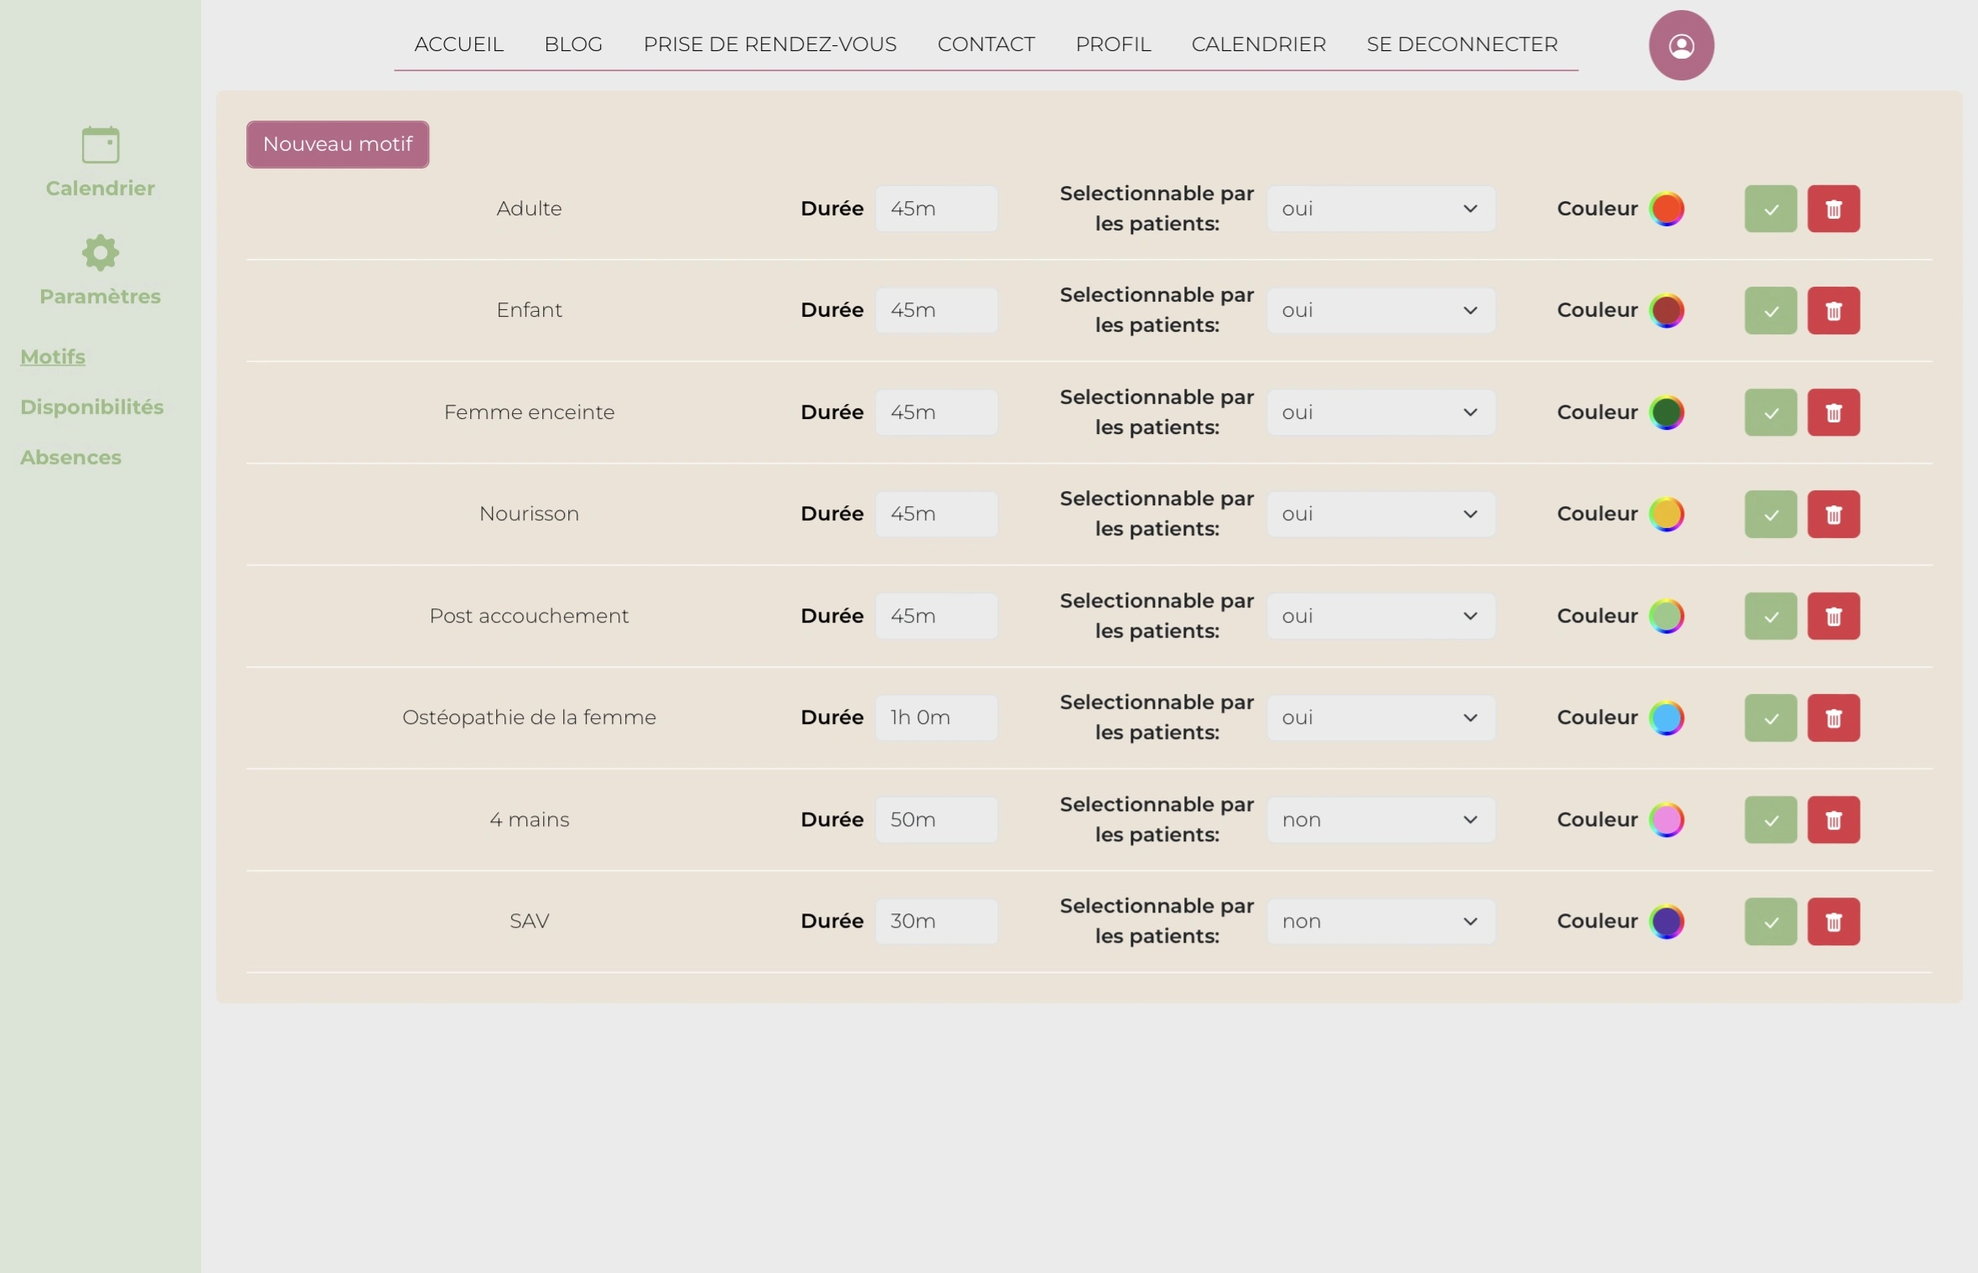Open the Post accouchement selectable dropdown
Image resolution: width=1978 pixels, height=1273 pixels.
click(1380, 616)
